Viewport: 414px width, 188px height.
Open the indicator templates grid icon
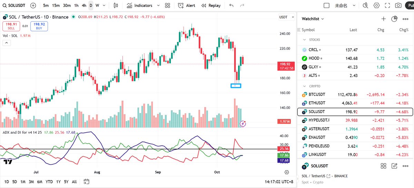pos(167,5)
